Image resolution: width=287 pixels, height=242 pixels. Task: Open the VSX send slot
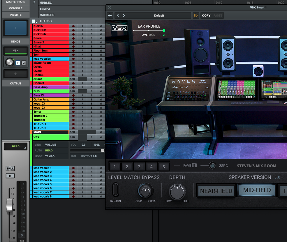(x=16, y=51)
